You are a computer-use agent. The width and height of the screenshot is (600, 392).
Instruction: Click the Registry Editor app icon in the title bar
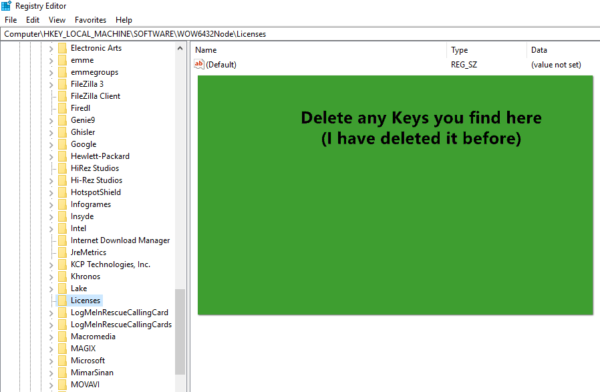pyautogui.click(x=7, y=6)
